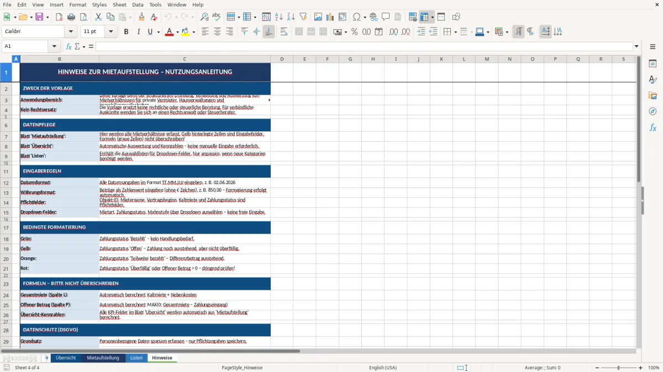Click Show Draw Functions shapes icon
This screenshot has height=372, width=663.
pos(456,17)
